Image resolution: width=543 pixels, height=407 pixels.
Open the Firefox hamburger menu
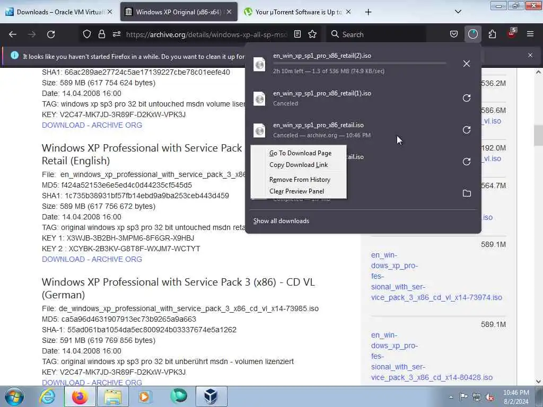pyautogui.click(x=530, y=34)
